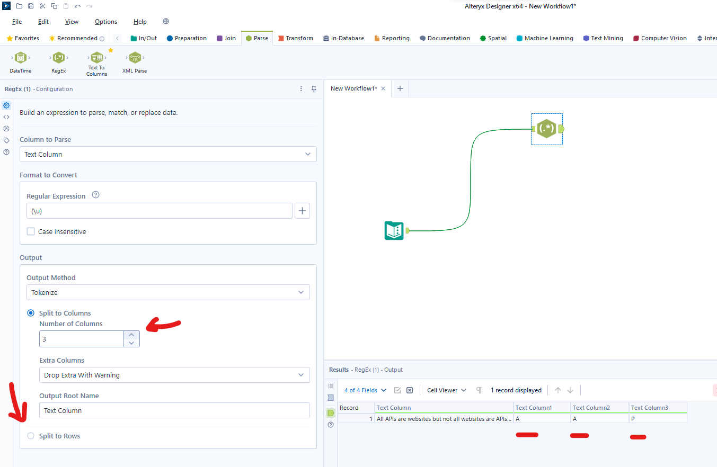Add a new workflow tab
This screenshot has height=467, width=717.
(x=400, y=88)
